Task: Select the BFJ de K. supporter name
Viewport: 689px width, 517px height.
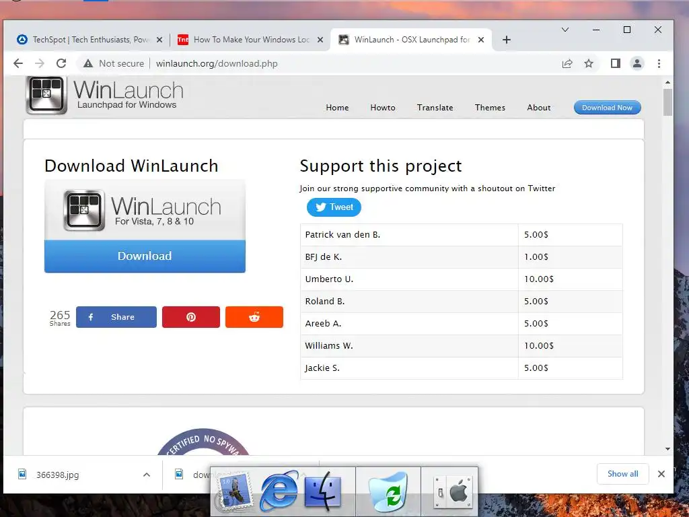Action: pyautogui.click(x=324, y=256)
